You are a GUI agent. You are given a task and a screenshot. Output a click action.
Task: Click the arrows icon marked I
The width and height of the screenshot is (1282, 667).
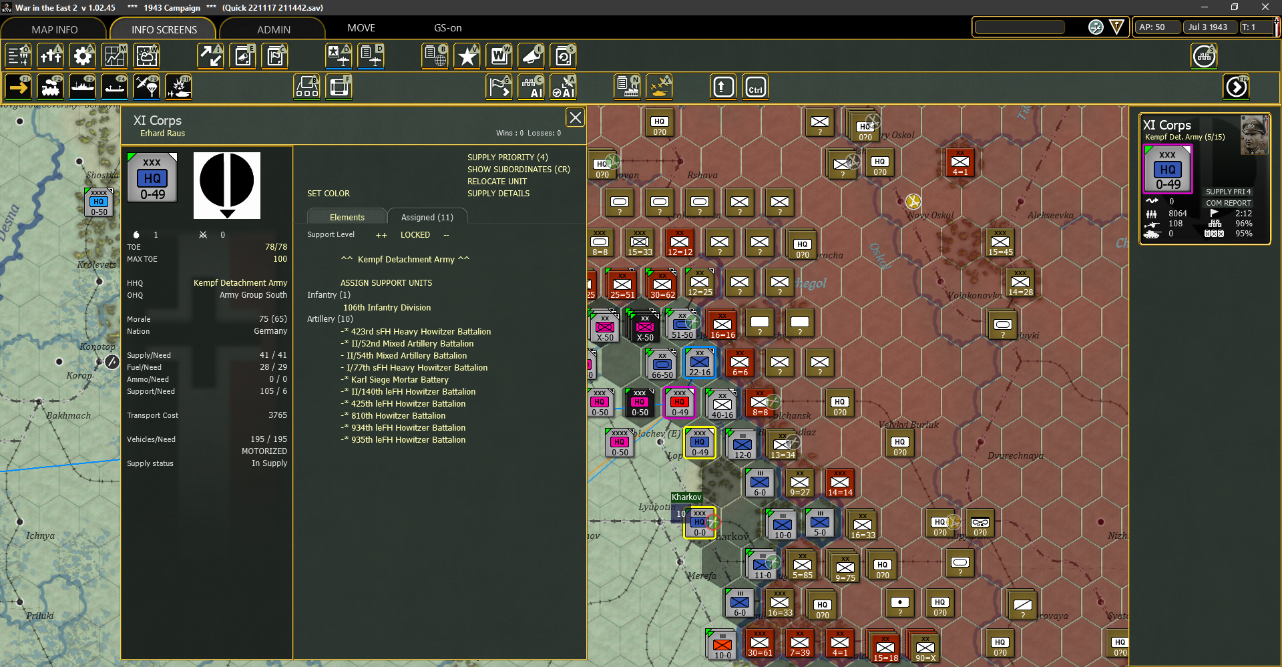tap(210, 56)
